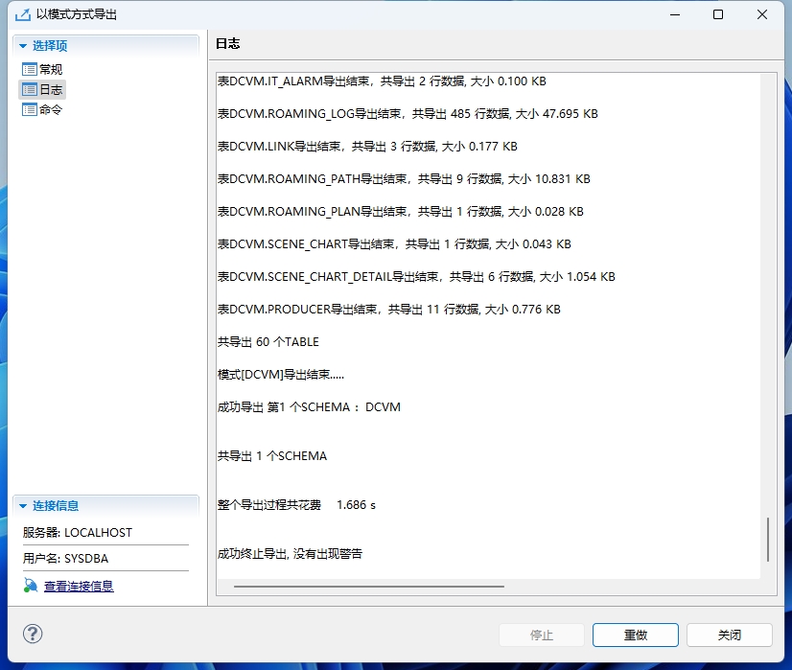
Task: Click the 连接信息 section header text
Action: (56, 506)
